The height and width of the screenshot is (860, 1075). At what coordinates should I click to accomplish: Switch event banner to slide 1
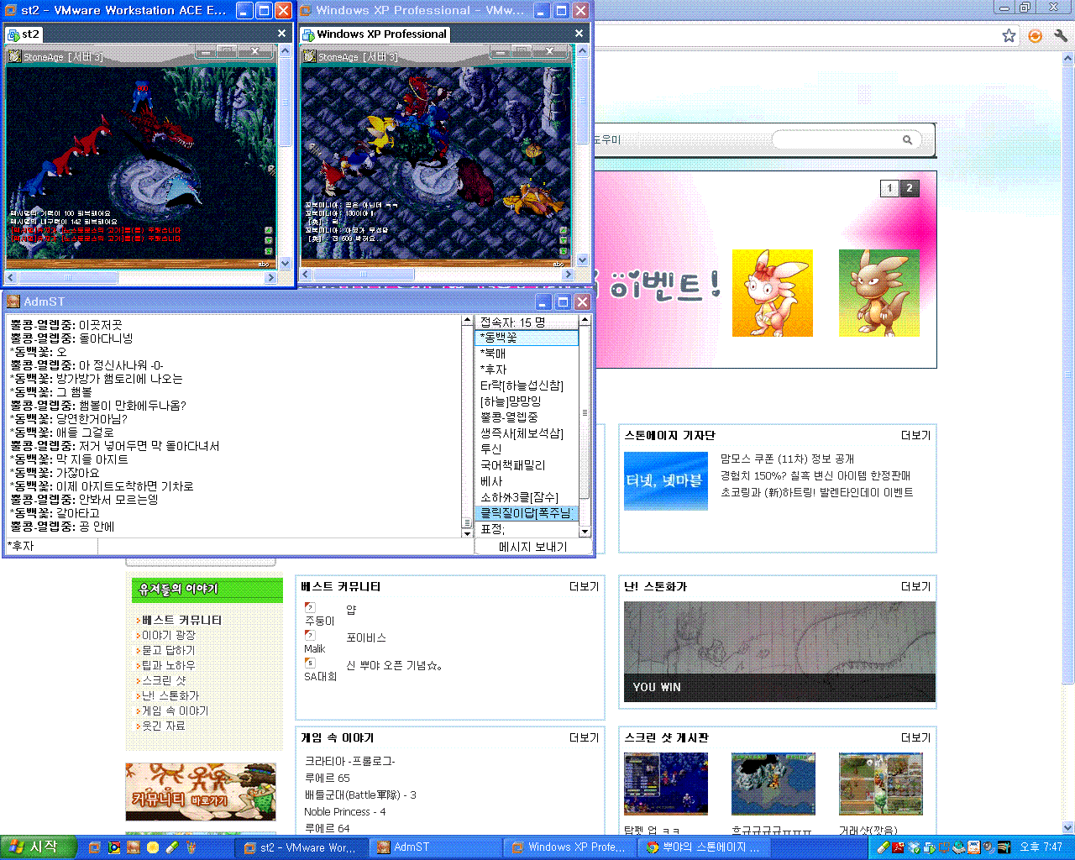[x=889, y=188]
